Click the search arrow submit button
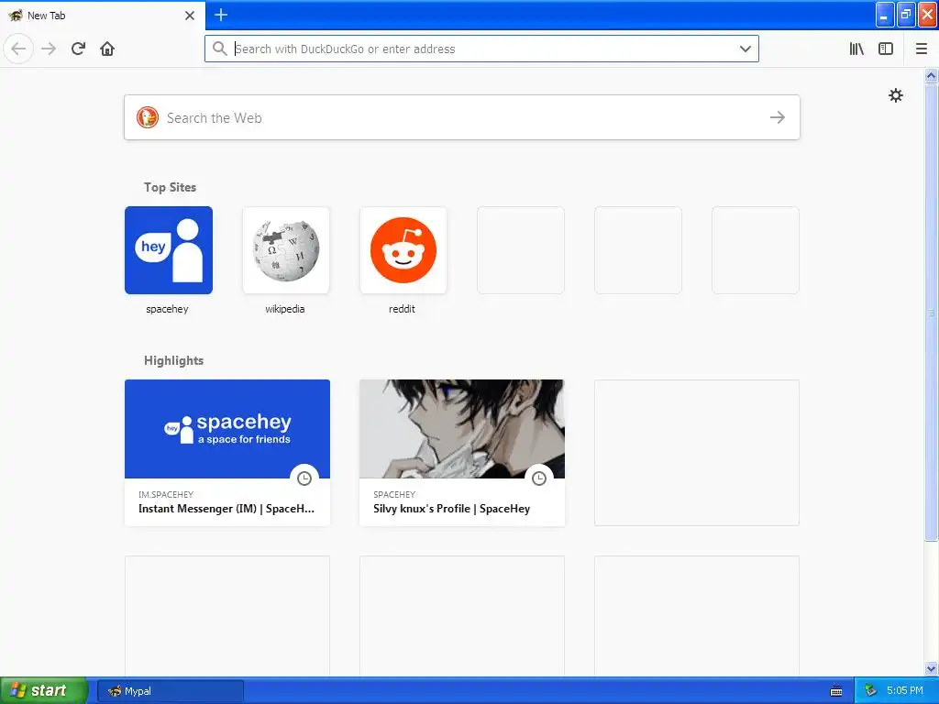 point(778,117)
